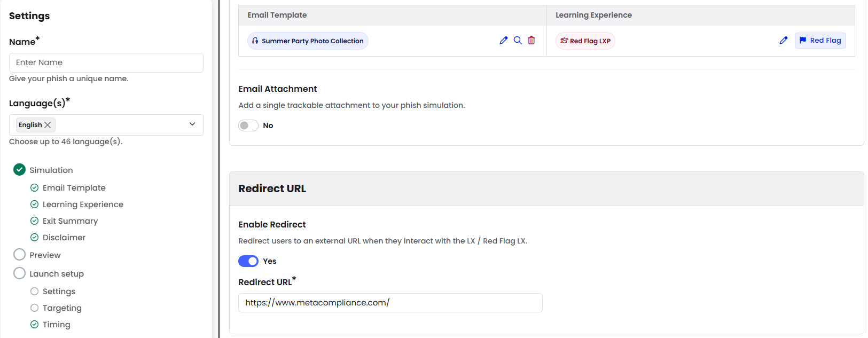The height and width of the screenshot is (338, 868).
Task: Click the Simulation green checkmark icon
Action: [19, 170]
